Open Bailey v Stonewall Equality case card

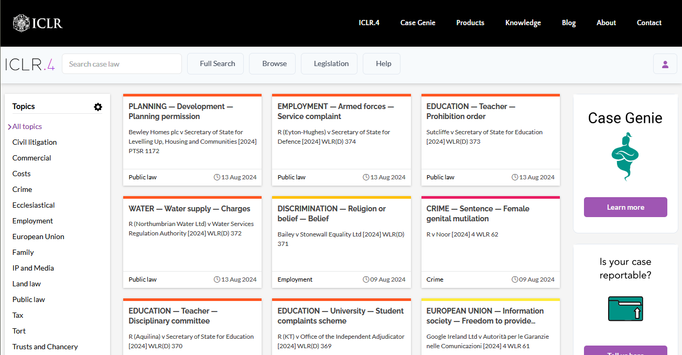point(341,239)
